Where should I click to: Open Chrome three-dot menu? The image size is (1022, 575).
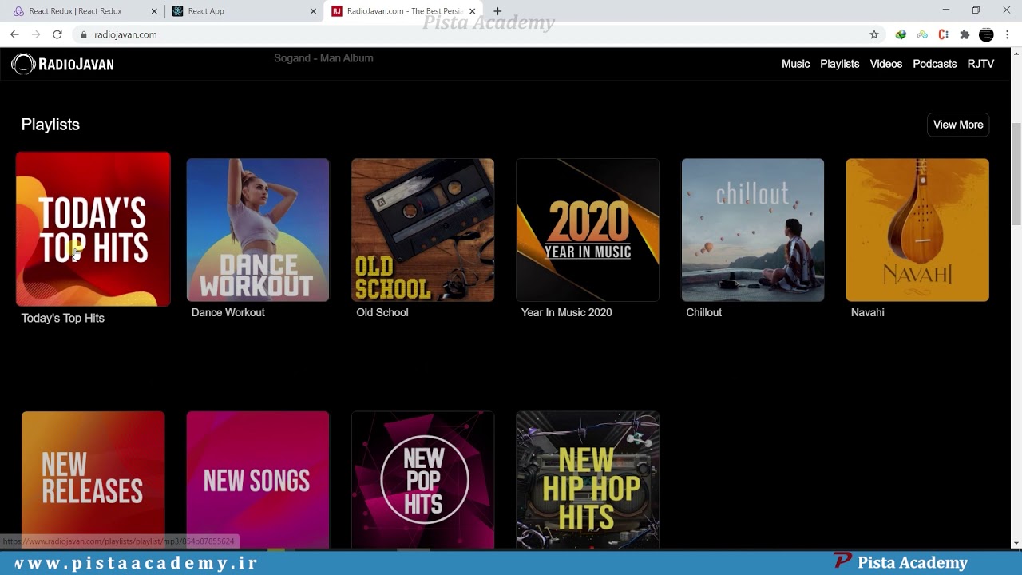[x=1008, y=34]
